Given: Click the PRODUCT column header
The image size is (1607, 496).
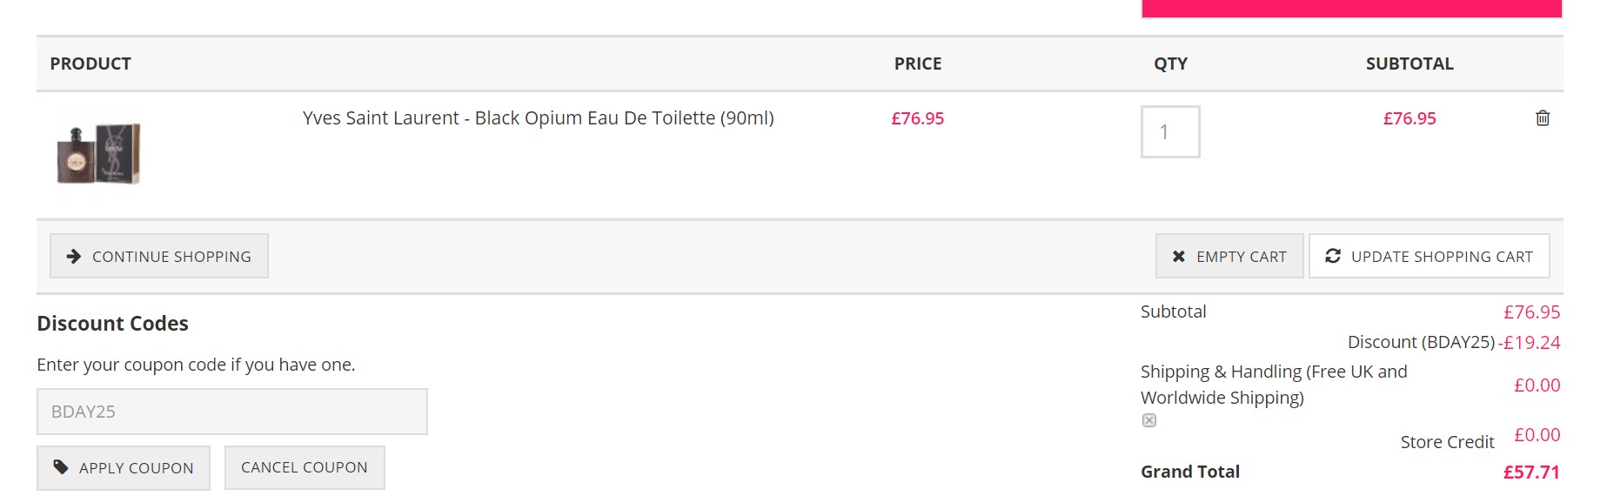Looking at the screenshot, I should 90,64.
